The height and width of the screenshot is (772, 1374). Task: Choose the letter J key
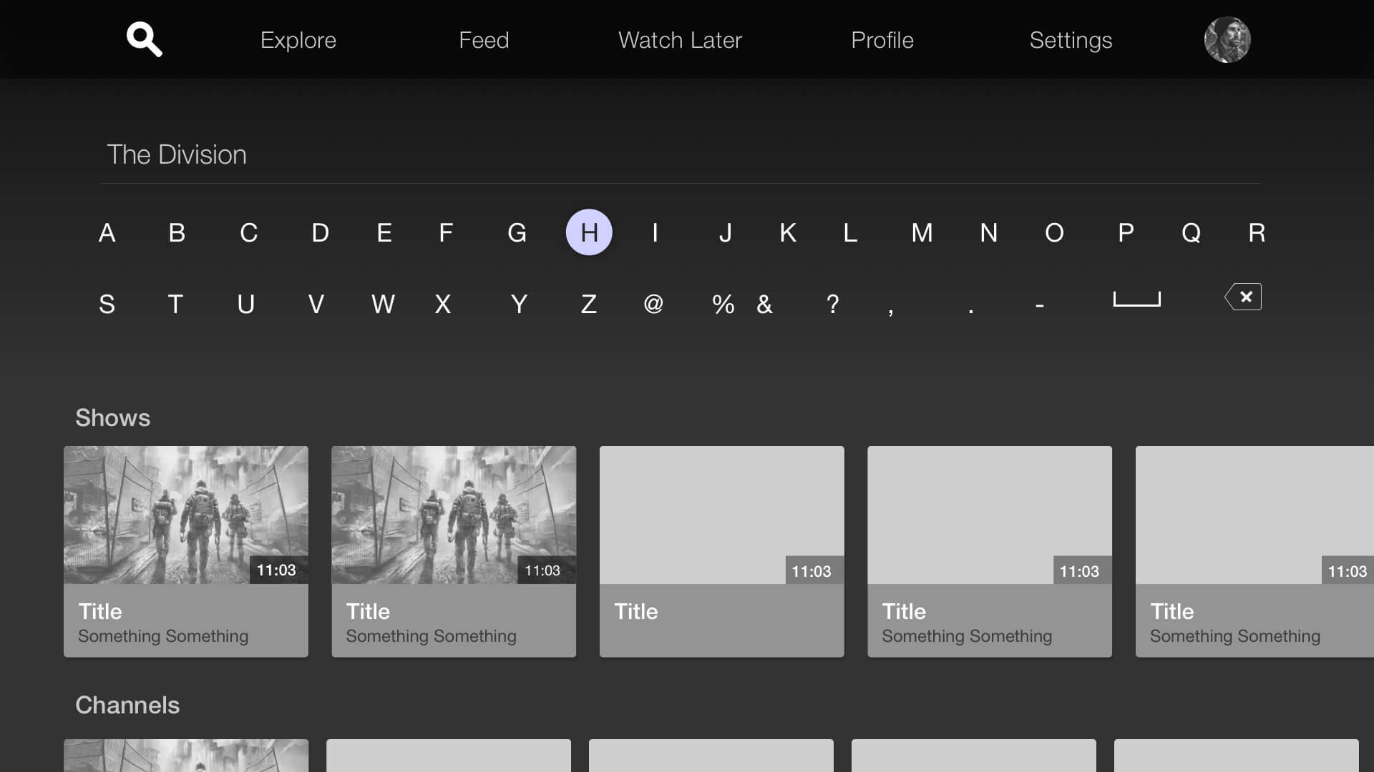(725, 233)
